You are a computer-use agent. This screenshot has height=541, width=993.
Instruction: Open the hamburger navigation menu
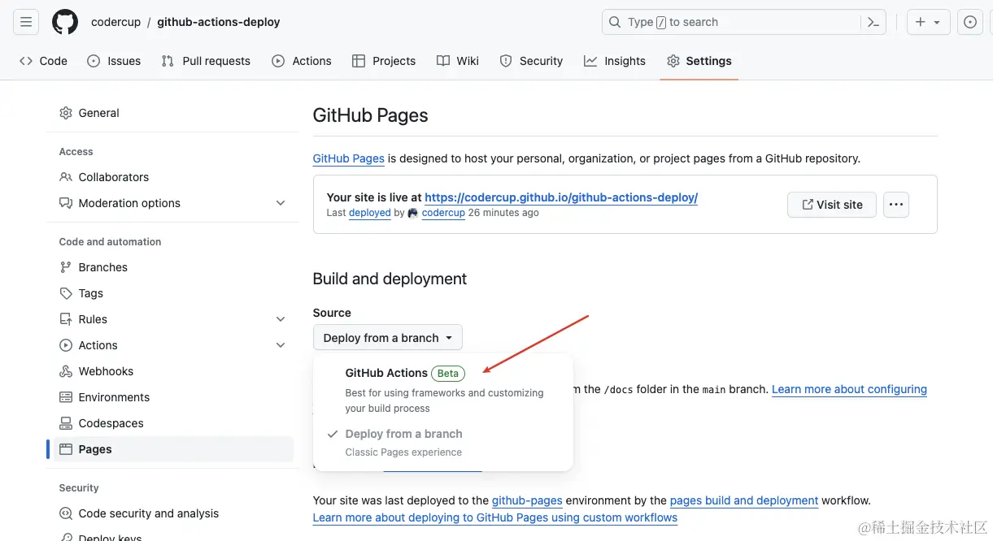tap(26, 22)
